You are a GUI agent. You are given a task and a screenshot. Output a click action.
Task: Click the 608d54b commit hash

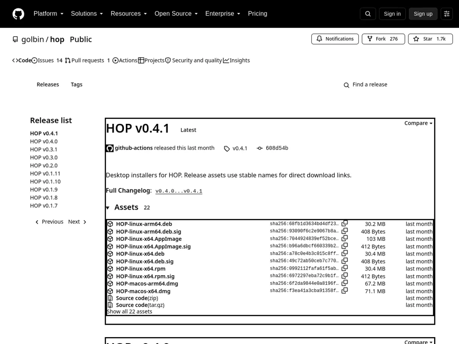pyautogui.click(x=277, y=148)
